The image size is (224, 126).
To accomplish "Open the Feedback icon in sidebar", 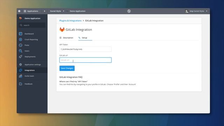I will click(x=21, y=84).
